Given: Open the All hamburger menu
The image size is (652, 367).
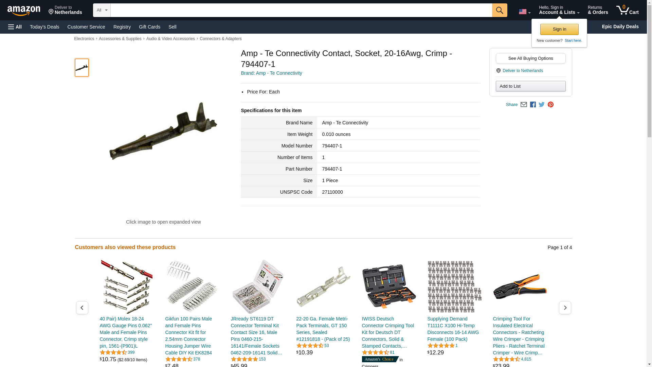Looking at the screenshot, I should tap(15, 27).
